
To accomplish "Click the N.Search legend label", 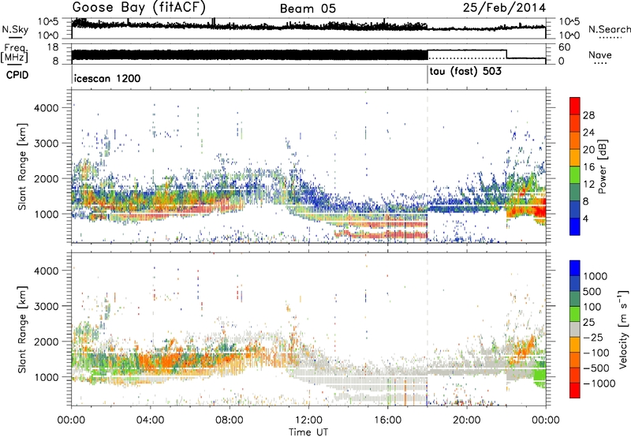I will (x=609, y=29).
